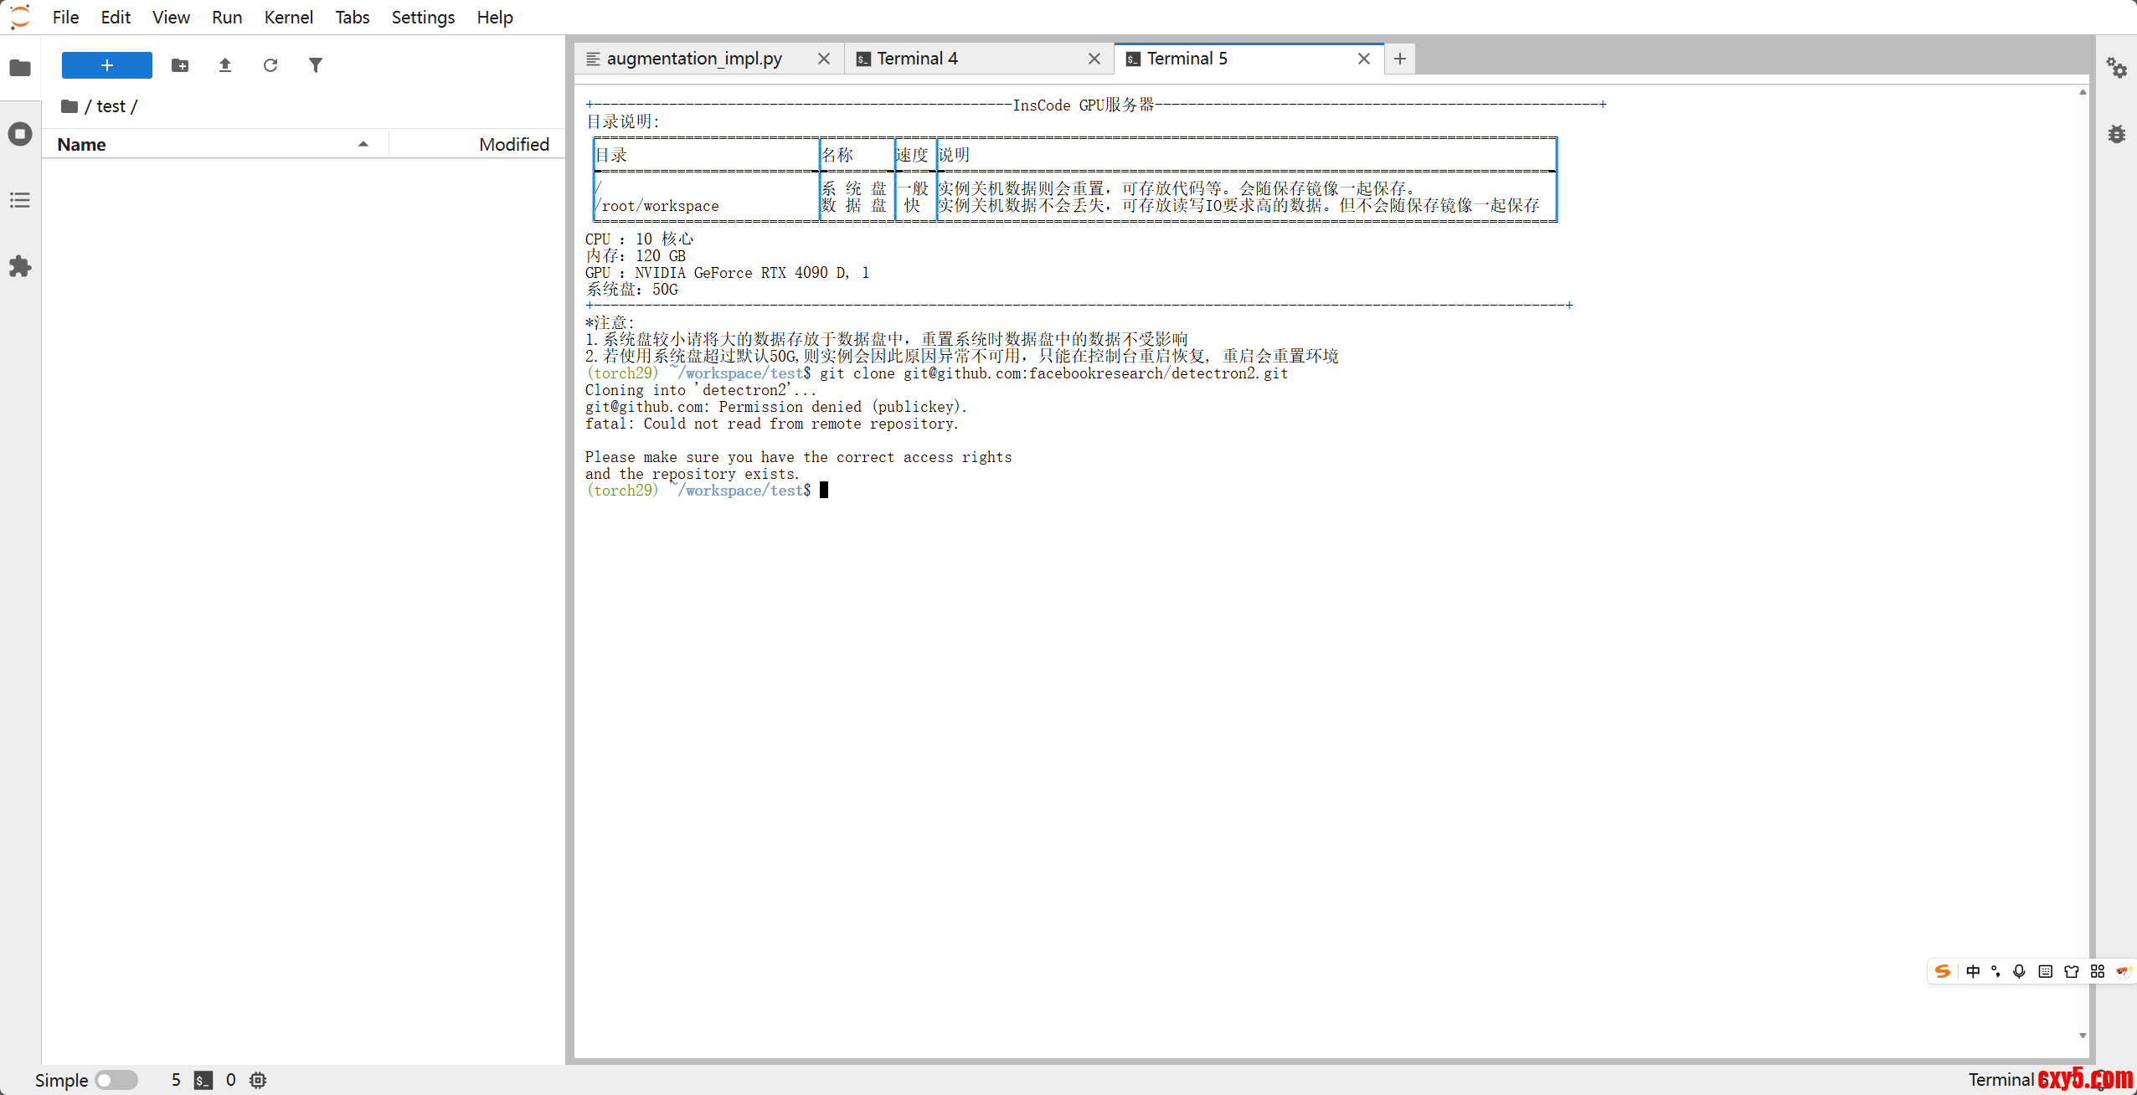Image resolution: width=2137 pixels, height=1095 pixels.
Task: Click the Upload Files icon
Action: (x=225, y=65)
